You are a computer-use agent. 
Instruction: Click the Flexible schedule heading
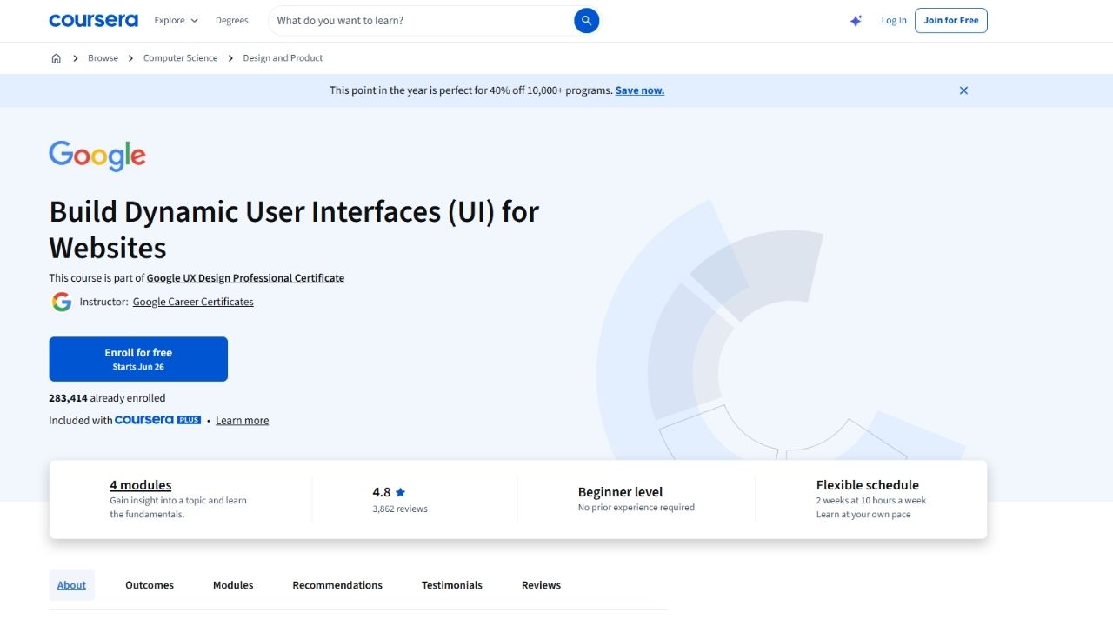coord(868,485)
